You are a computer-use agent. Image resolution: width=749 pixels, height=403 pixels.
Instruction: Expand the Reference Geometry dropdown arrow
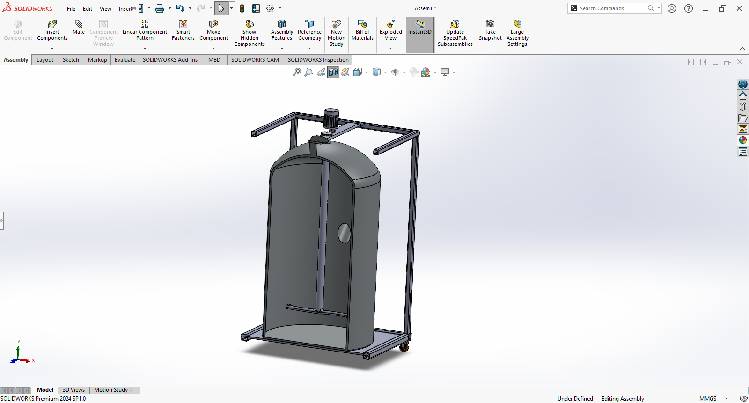click(309, 48)
